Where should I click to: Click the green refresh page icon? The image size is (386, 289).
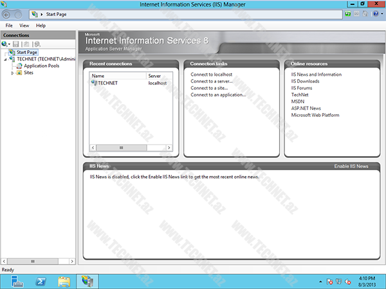tap(348, 13)
